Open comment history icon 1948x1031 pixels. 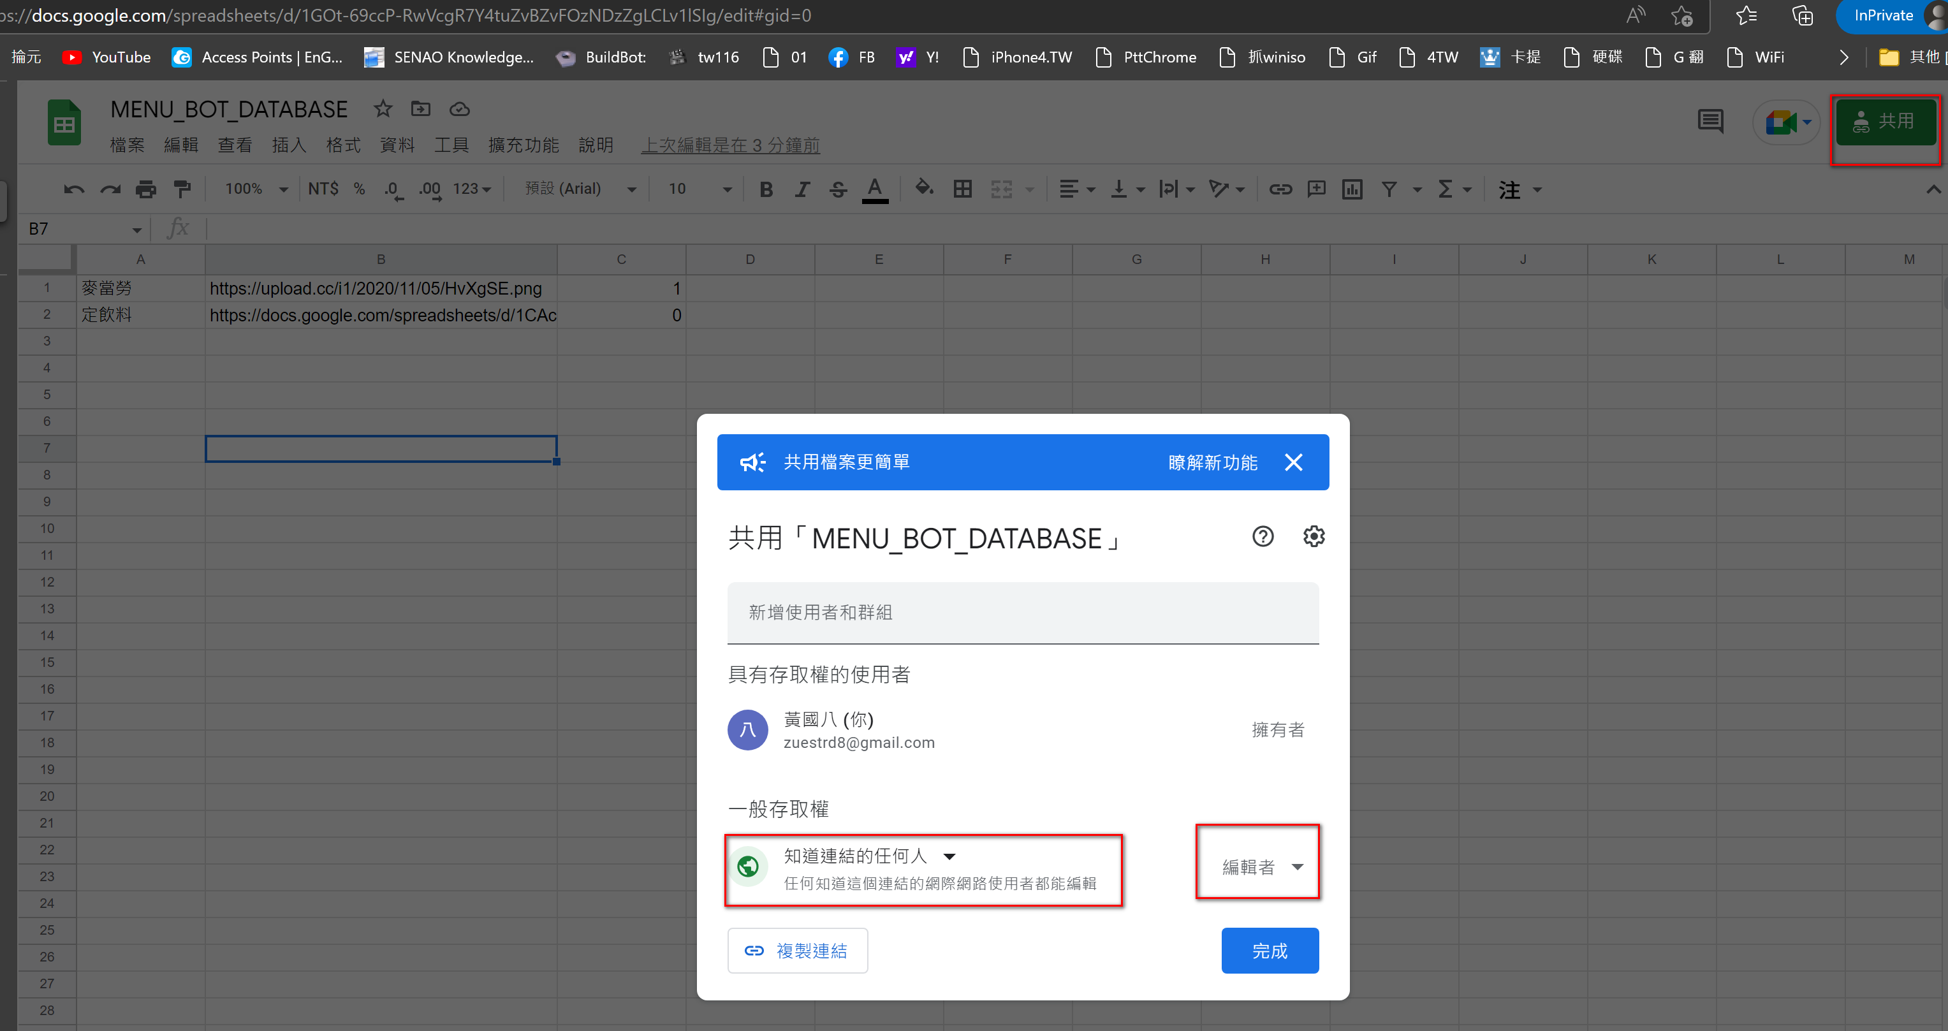(1710, 121)
